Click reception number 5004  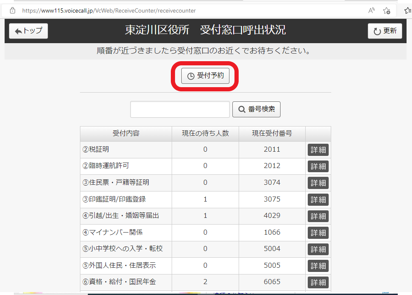click(272, 249)
